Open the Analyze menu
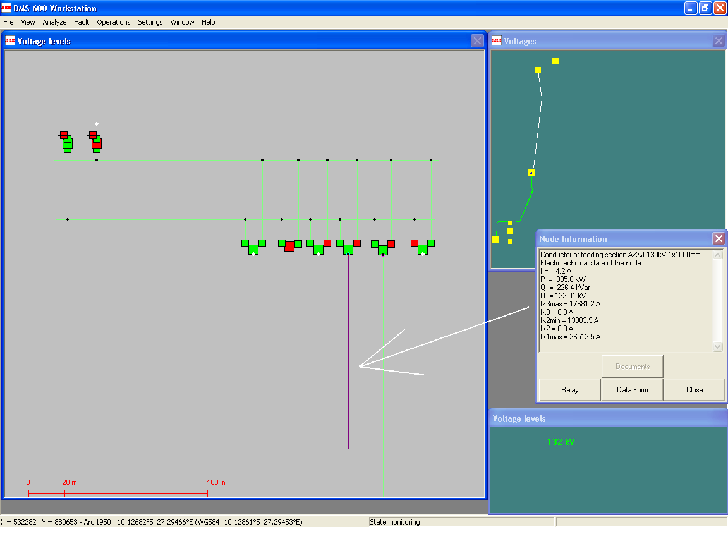 [x=54, y=22]
